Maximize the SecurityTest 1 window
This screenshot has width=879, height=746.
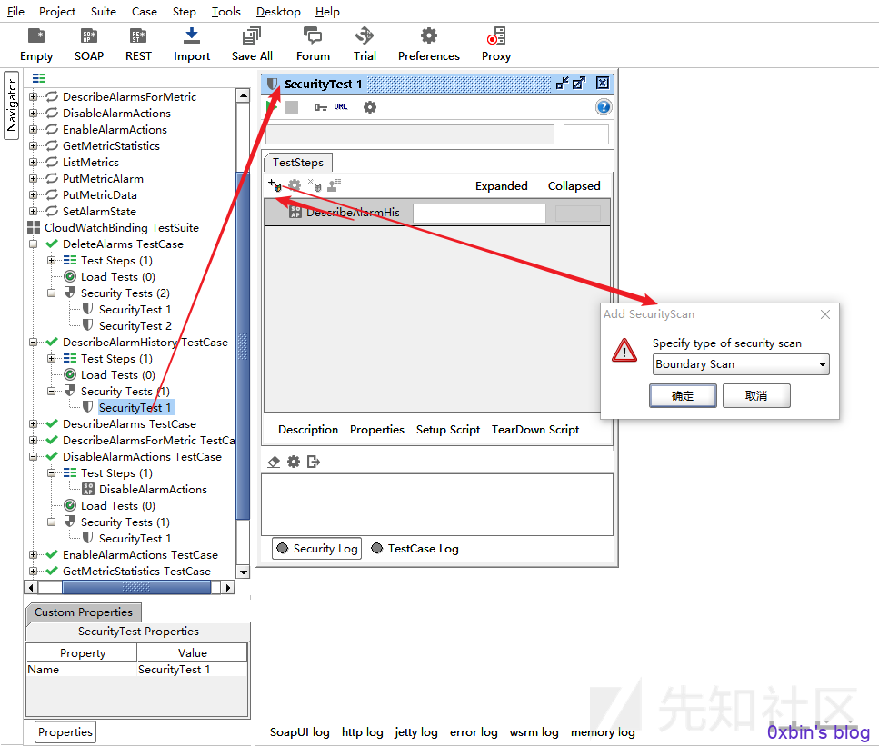[579, 84]
